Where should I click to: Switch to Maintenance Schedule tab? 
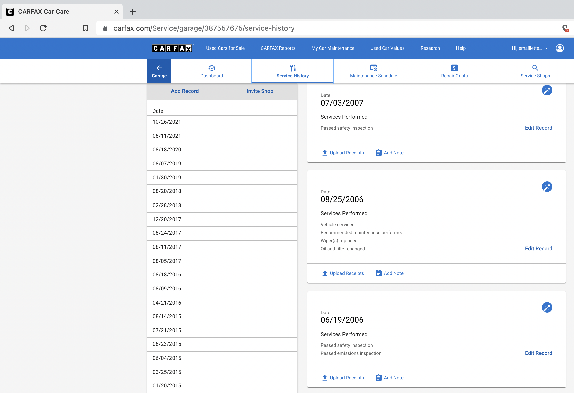point(373,71)
